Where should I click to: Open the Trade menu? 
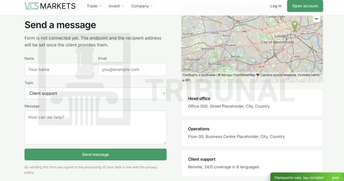point(94,6)
